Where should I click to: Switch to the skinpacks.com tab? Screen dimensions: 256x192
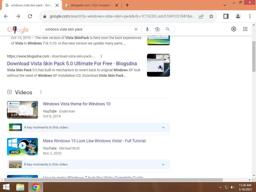[90, 5]
